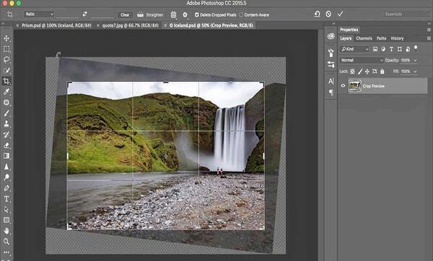The height and width of the screenshot is (261, 433).
Task: Open the Prism.psd document tab
Action: point(56,25)
